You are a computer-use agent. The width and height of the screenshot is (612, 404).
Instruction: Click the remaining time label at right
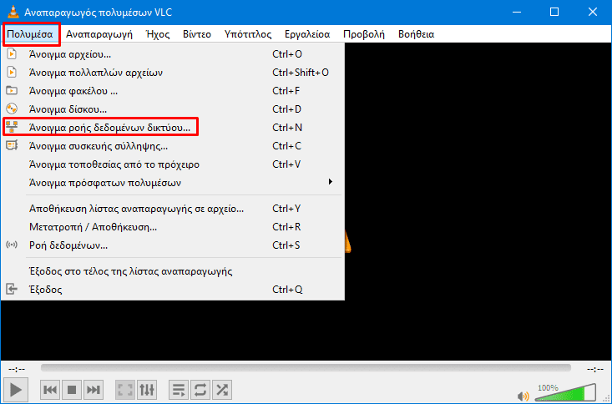tap(595, 369)
